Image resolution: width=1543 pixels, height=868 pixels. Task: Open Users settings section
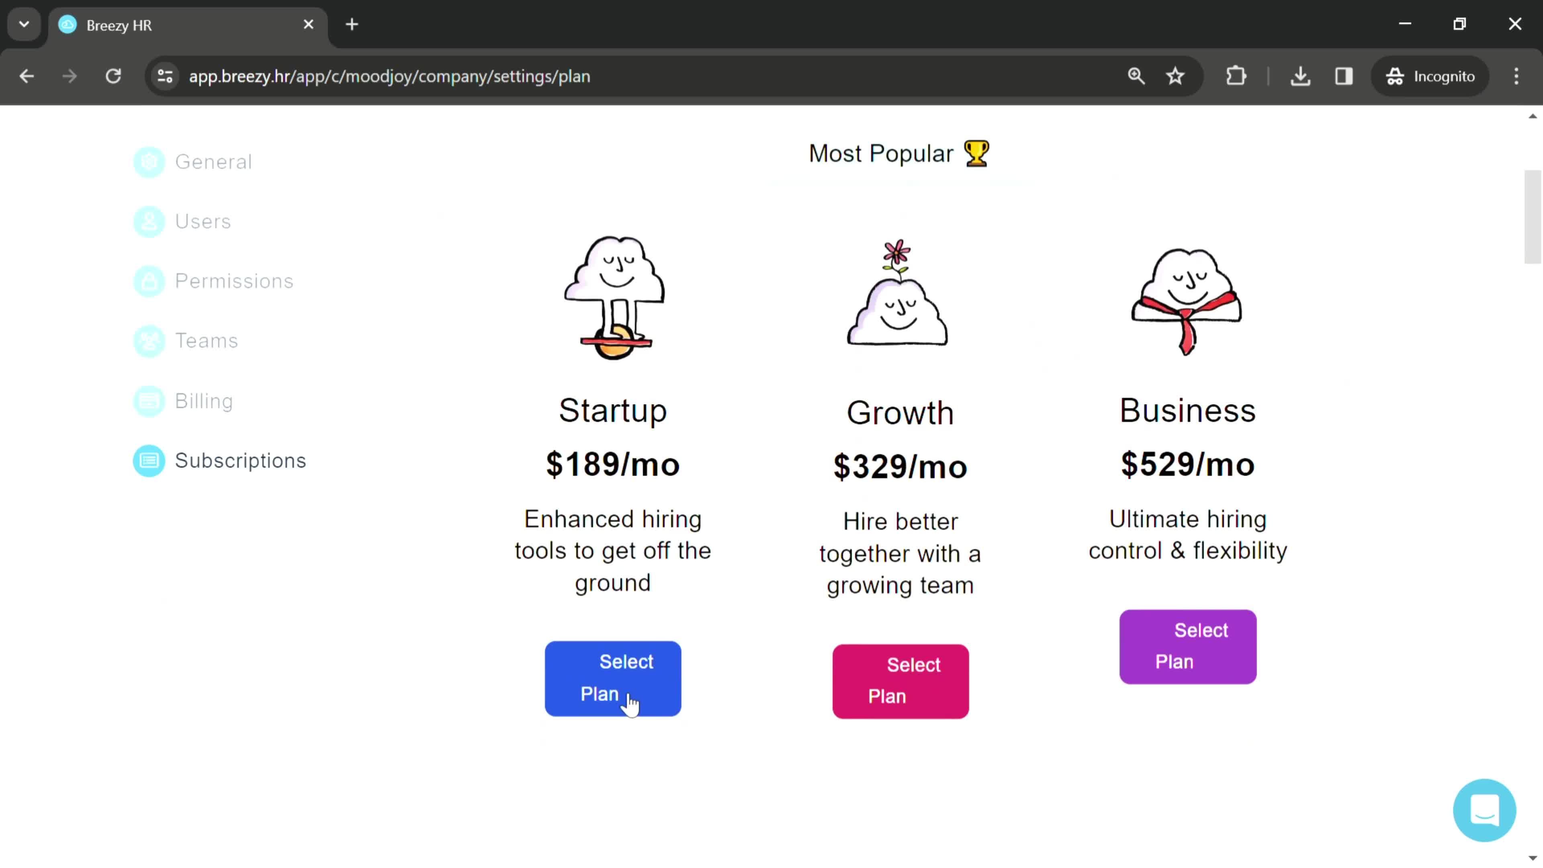coord(203,221)
